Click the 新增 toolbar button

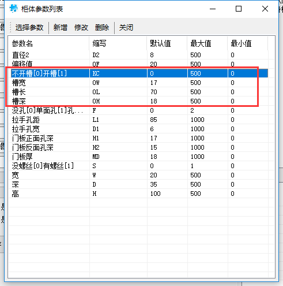(61, 28)
